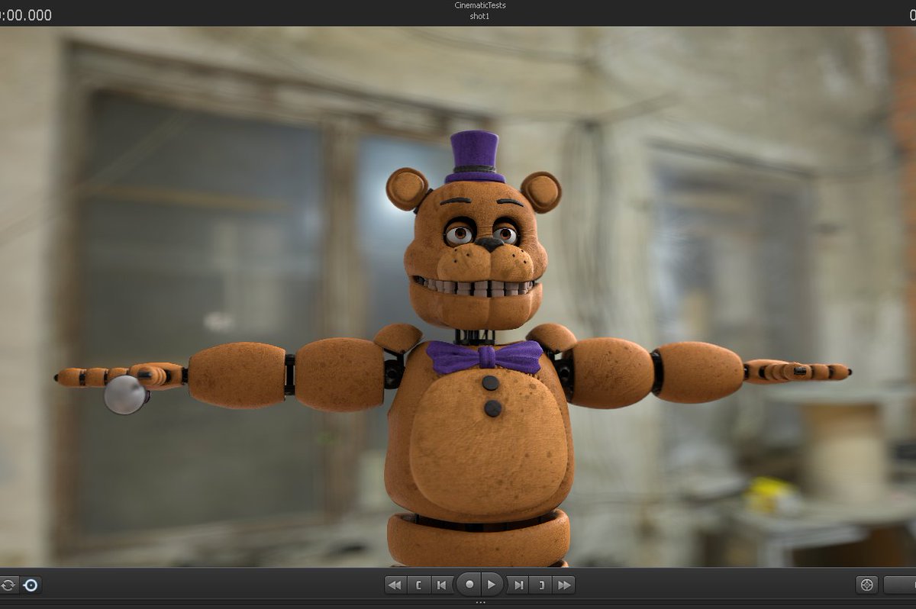Click the fast-forward to end button
The image size is (916, 609).
564,585
